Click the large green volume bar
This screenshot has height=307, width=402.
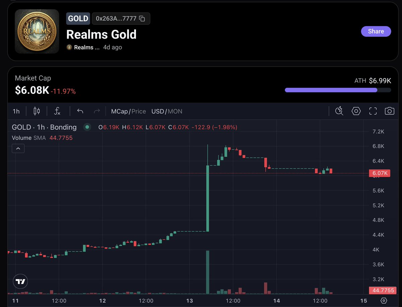(x=208, y=272)
